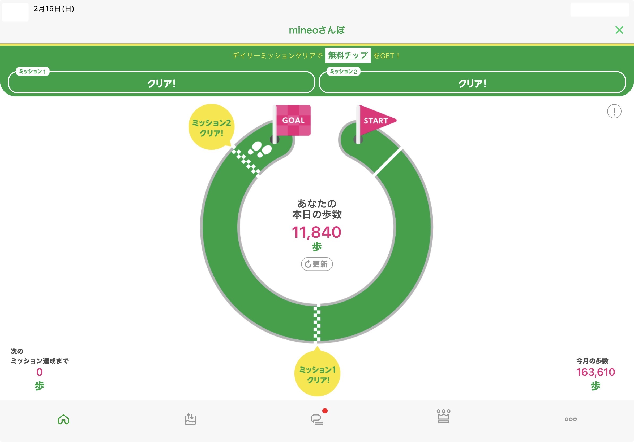Tap the bottom checkered mission 1 marker

click(317, 324)
